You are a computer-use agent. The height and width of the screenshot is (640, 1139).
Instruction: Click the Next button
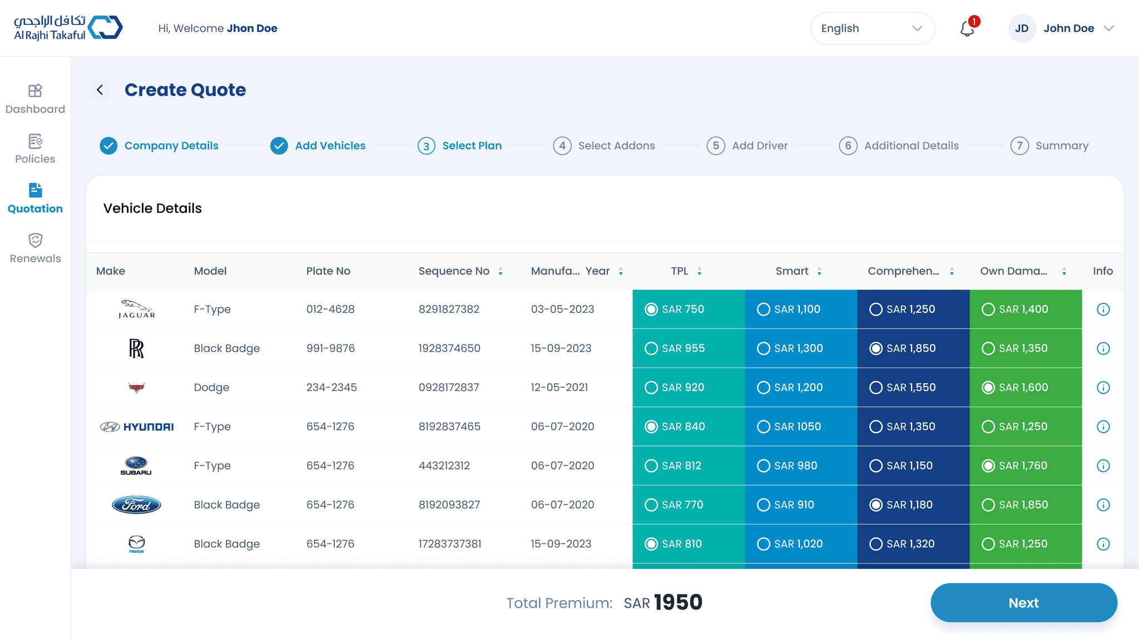click(x=1023, y=603)
